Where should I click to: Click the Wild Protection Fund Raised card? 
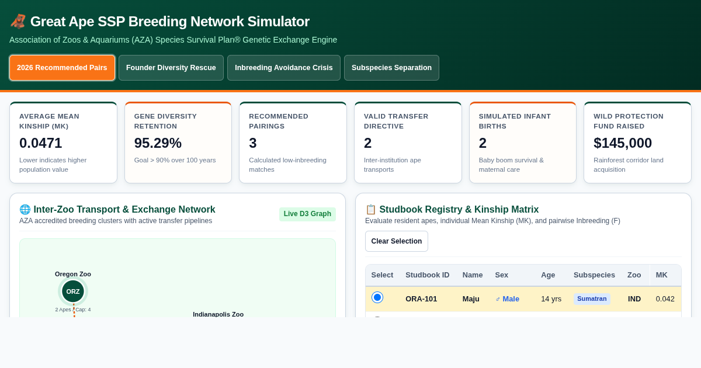[637, 143]
